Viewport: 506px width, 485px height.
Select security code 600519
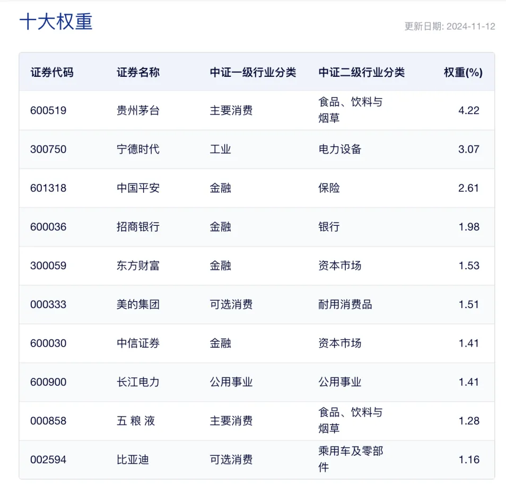coord(48,111)
